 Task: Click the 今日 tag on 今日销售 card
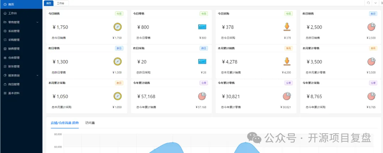119,14
